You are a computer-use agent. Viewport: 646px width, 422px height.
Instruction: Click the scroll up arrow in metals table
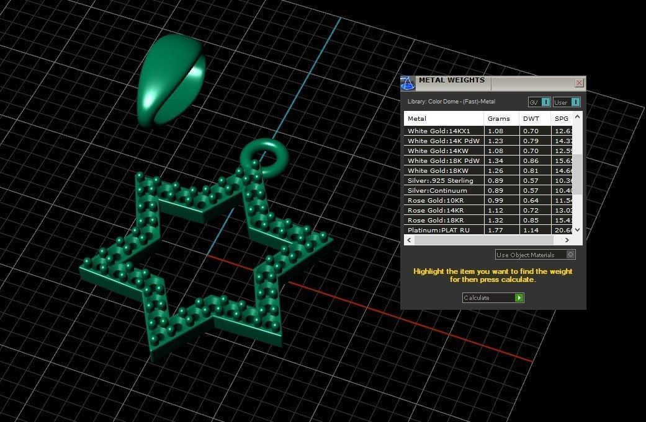pyautogui.click(x=577, y=117)
